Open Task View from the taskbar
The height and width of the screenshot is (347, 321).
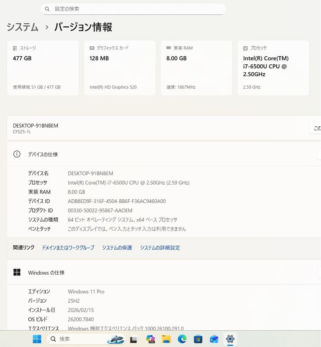133,339
